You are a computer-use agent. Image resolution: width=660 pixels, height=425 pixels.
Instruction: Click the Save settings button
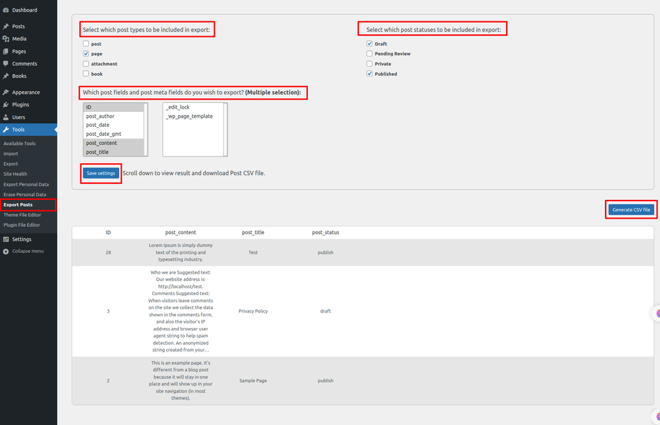tap(101, 173)
